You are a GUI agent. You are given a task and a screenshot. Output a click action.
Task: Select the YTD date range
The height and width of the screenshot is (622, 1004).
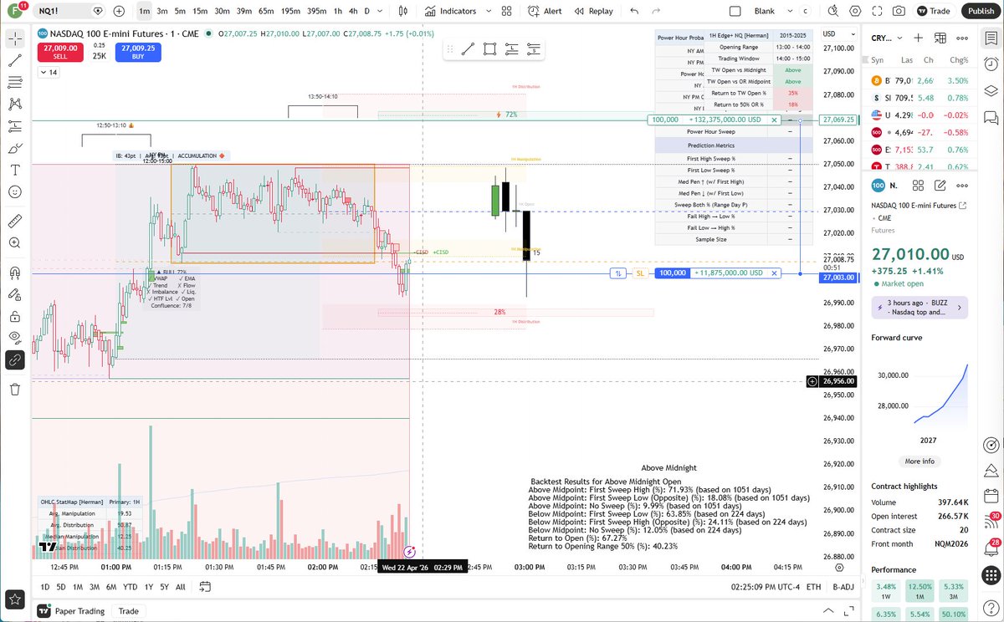(130, 587)
